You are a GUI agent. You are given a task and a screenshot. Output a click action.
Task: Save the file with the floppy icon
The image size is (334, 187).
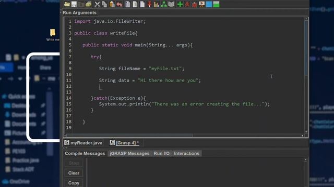tap(74, 4)
